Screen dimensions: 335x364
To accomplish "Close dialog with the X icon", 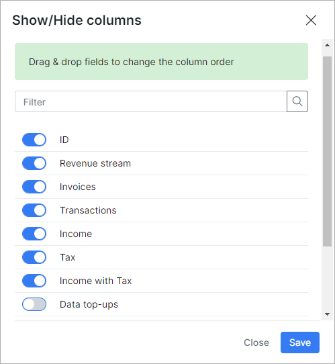I will 311,20.
